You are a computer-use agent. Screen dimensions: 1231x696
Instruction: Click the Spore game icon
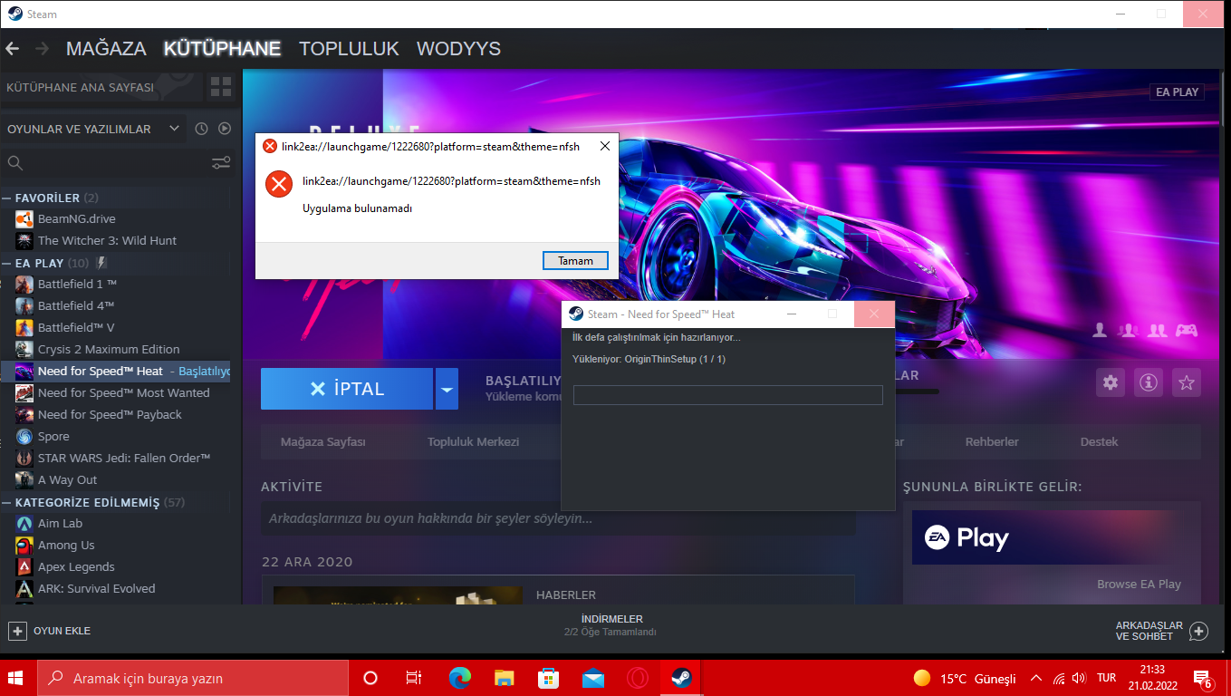click(x=24, y=436)
